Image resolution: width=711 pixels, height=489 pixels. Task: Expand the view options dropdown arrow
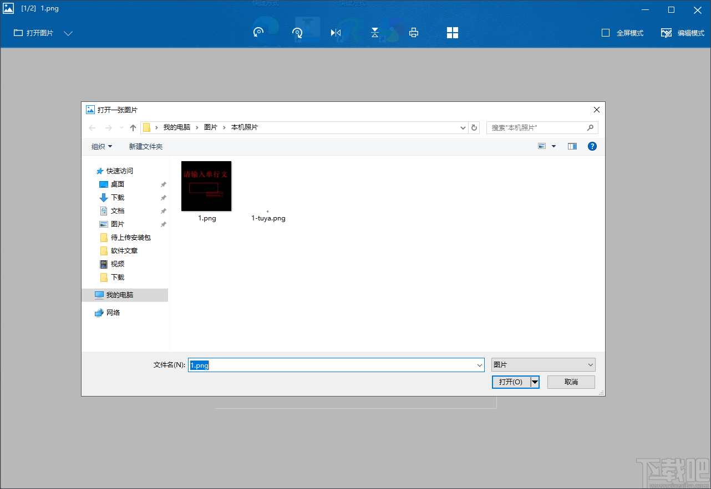(x=553, y=146)
